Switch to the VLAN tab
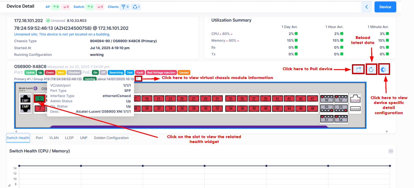 (x=54, y=138)
